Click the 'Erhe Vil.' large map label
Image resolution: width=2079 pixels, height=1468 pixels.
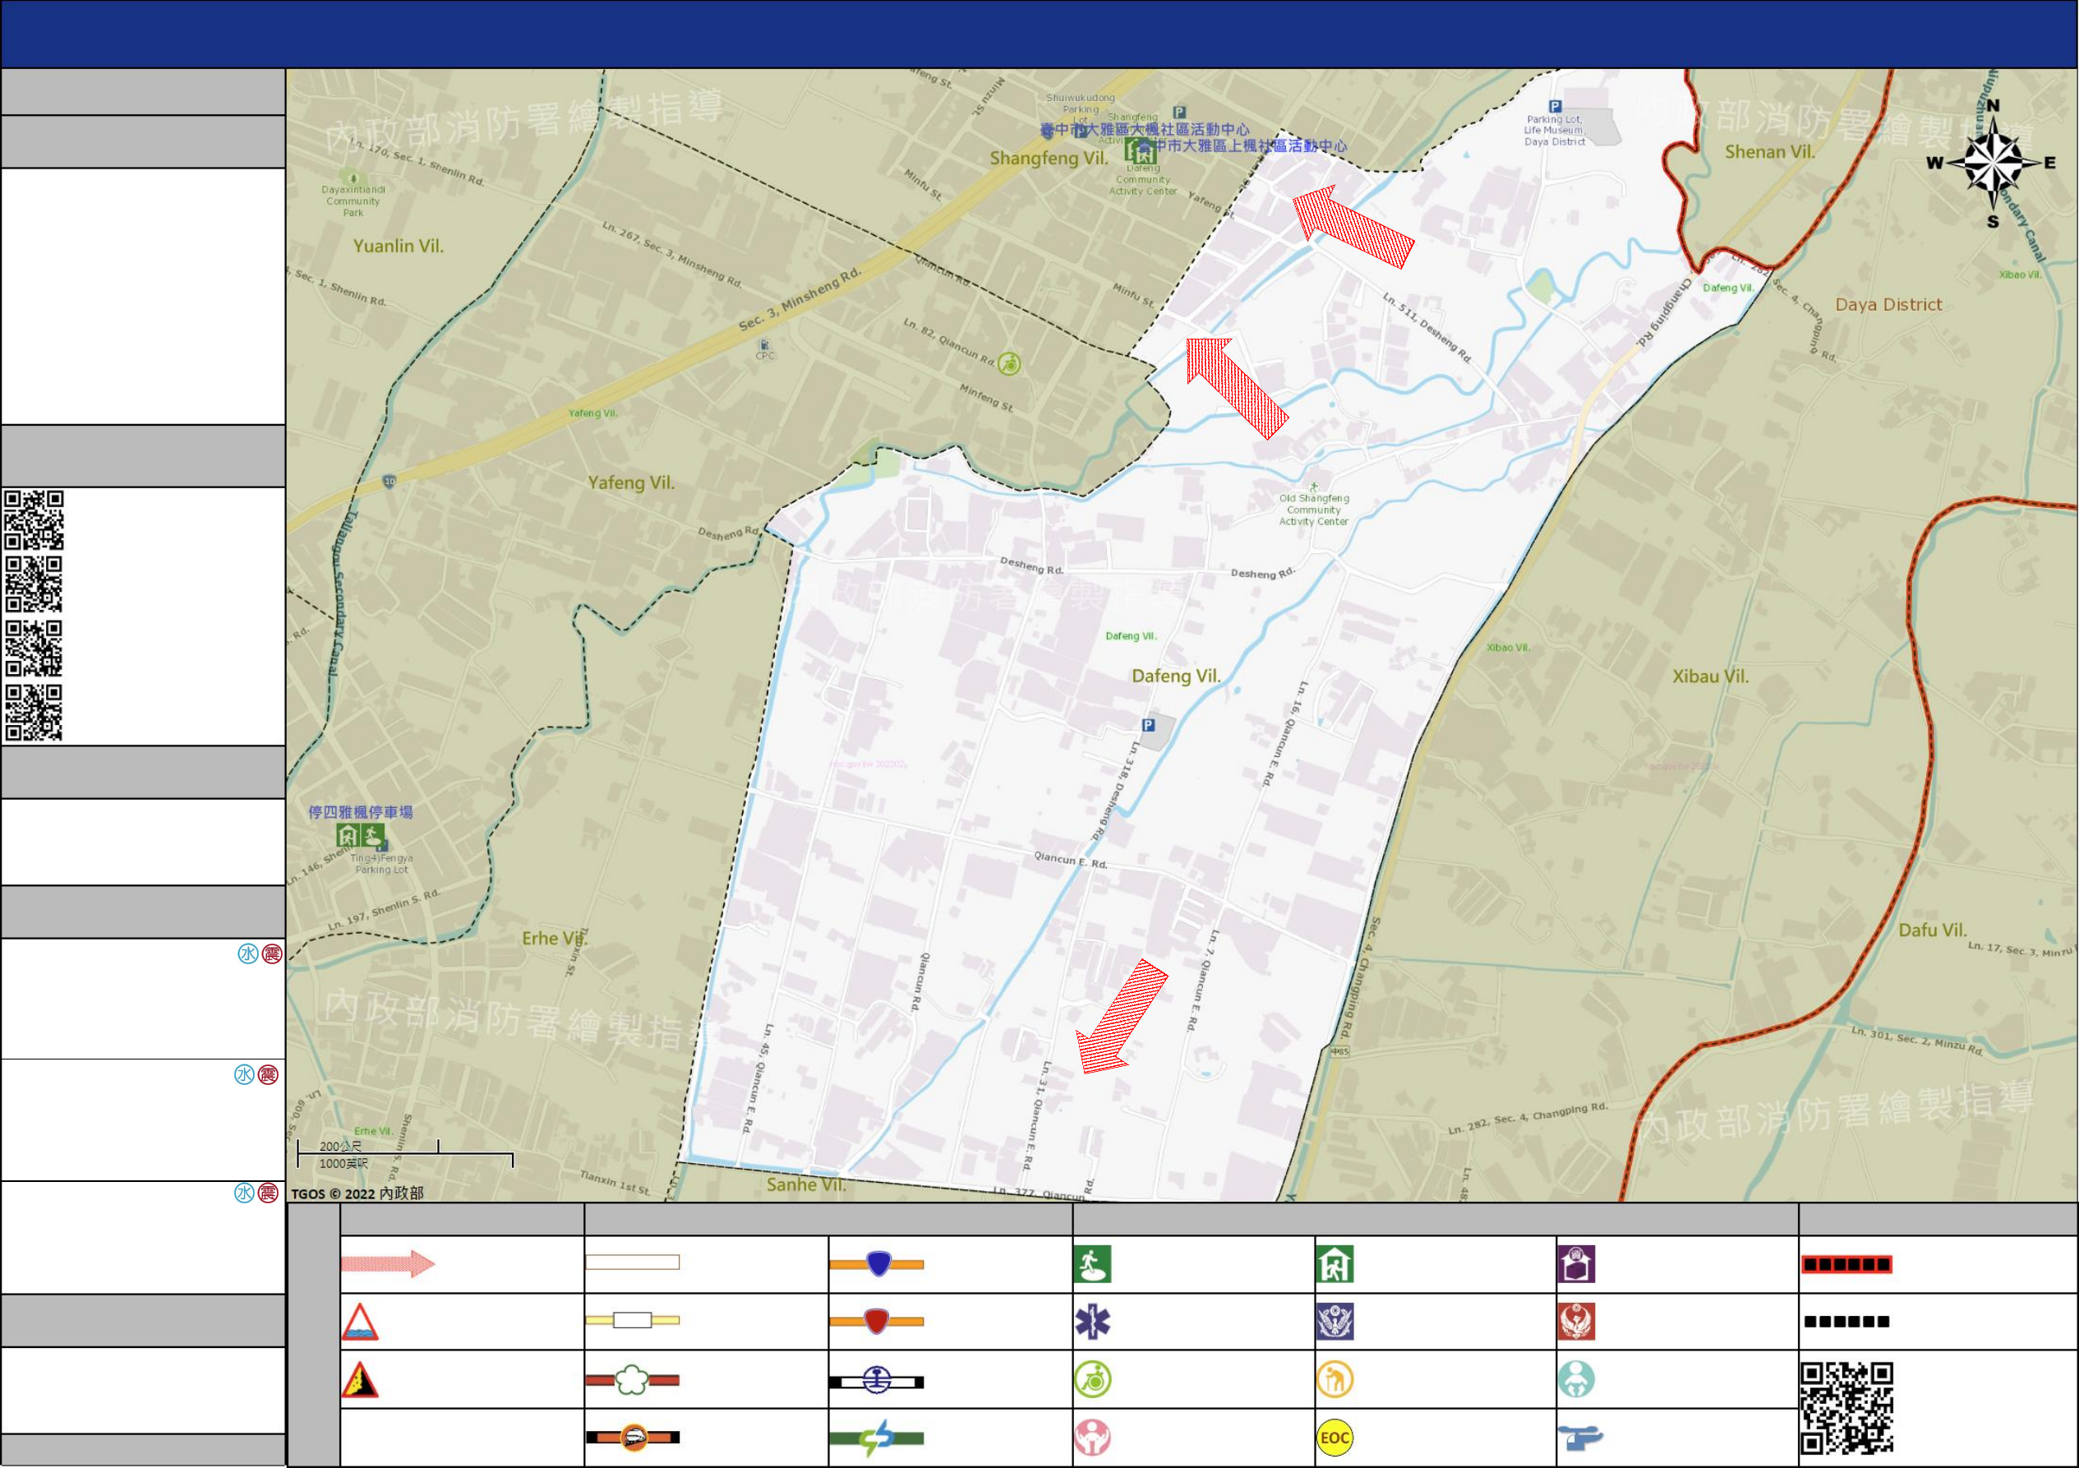[554, 938]
